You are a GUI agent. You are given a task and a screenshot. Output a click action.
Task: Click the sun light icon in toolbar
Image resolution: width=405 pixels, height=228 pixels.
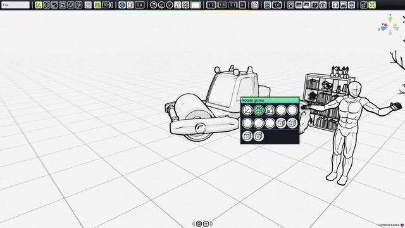point(290,5)
